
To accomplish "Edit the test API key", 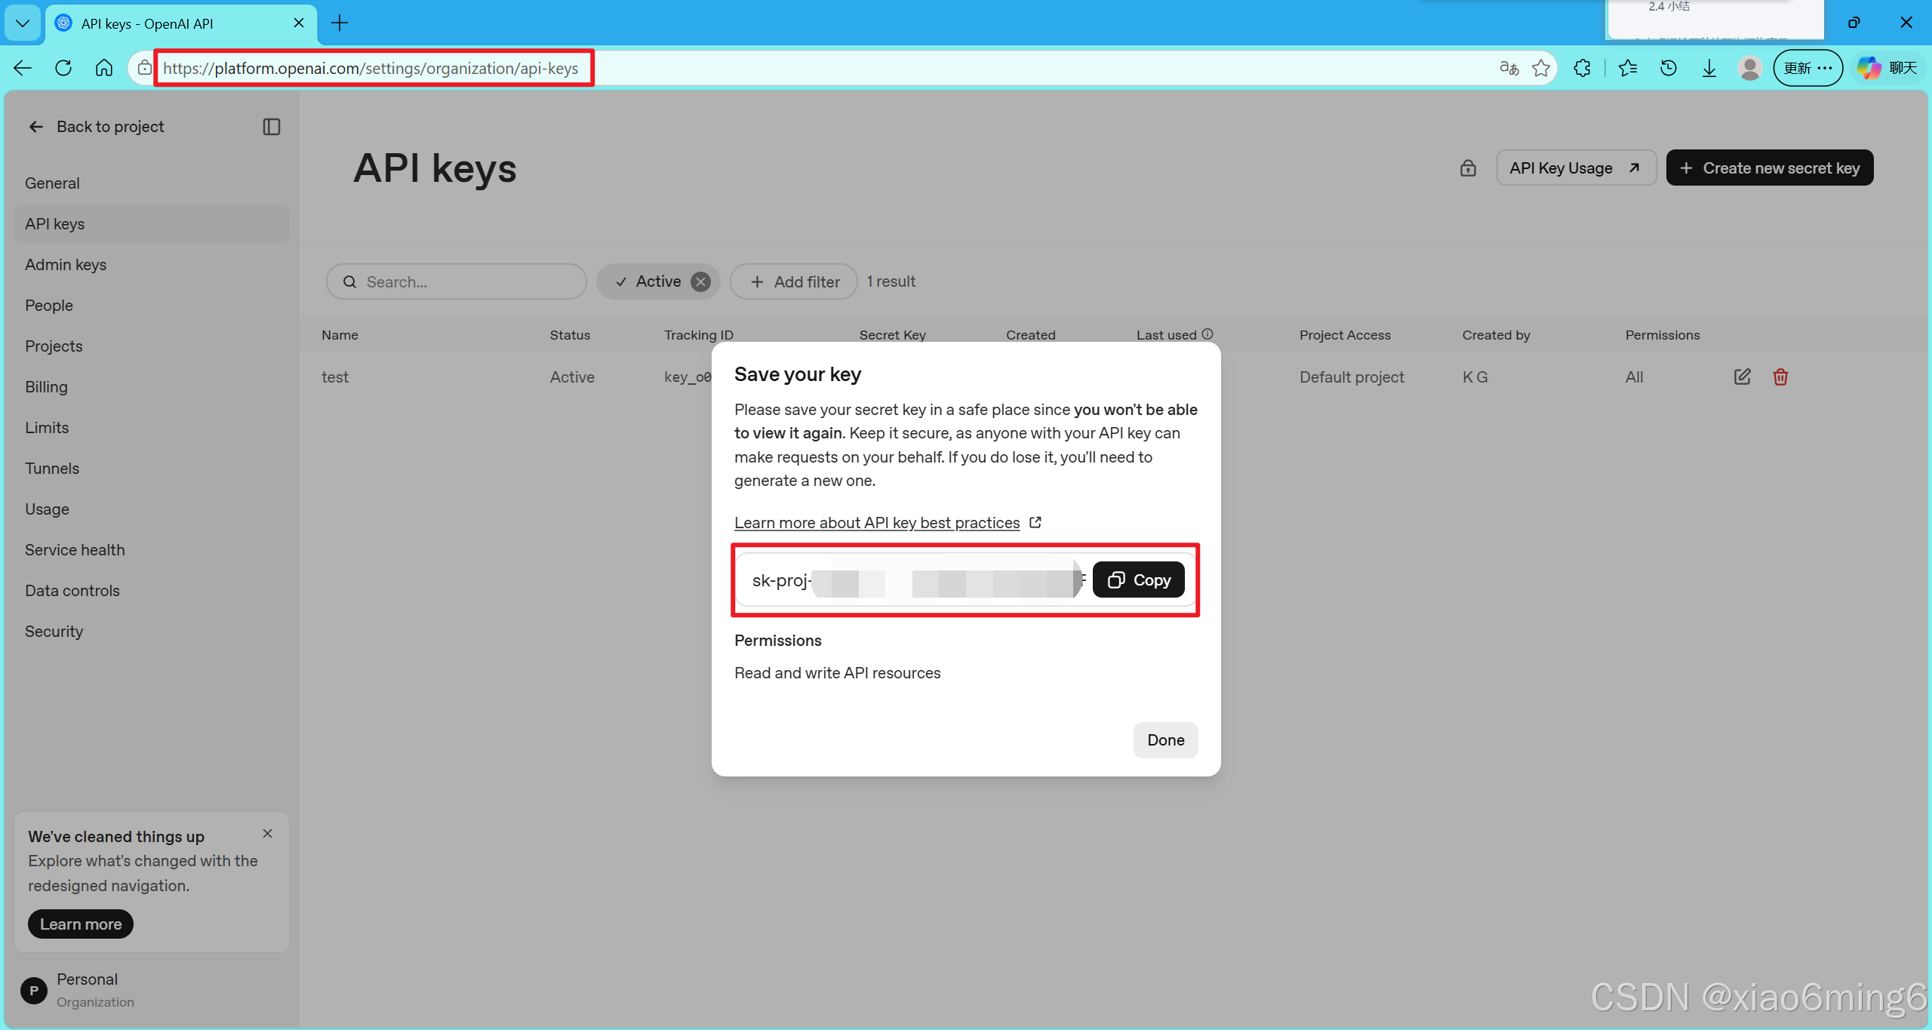I will (x=1743, y=377).
